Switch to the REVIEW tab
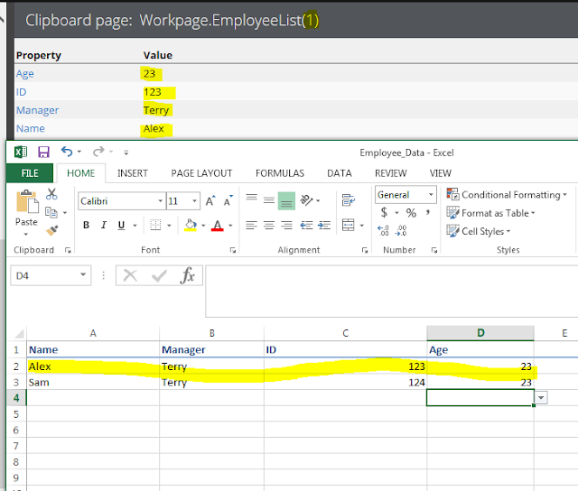Screen dimensions: 578x491 tap(391, 173)
